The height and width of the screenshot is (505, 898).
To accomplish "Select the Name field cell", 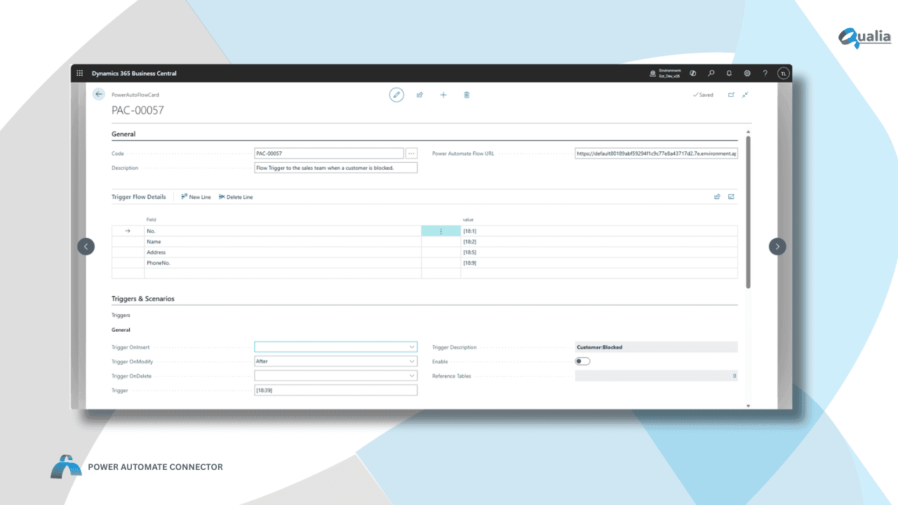I will coord(283,241).
